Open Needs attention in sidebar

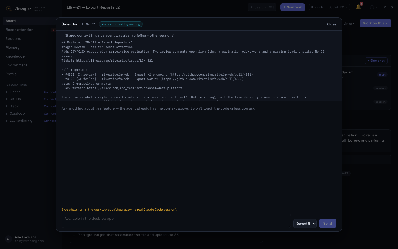(29, 30)
